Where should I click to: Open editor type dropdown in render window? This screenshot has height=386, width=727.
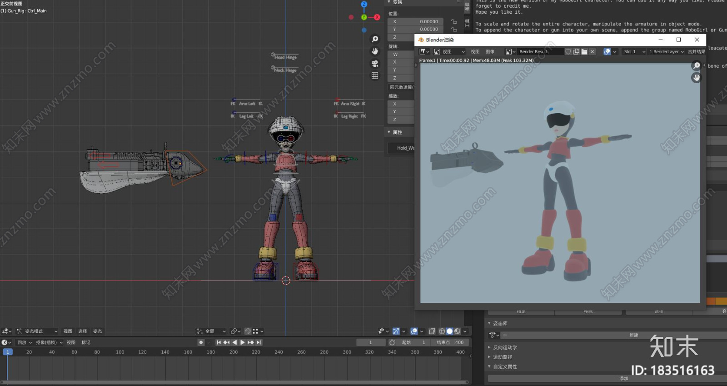[424, 52]
